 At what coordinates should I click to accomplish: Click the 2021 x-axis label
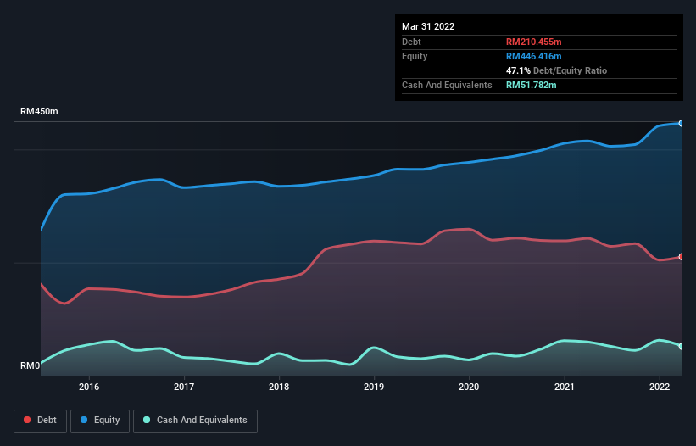point(564,387)
